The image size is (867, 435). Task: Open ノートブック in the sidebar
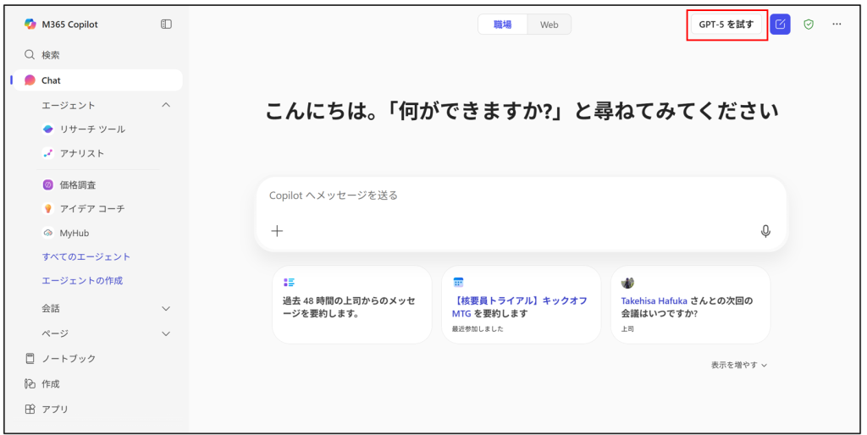coord(61,359)
